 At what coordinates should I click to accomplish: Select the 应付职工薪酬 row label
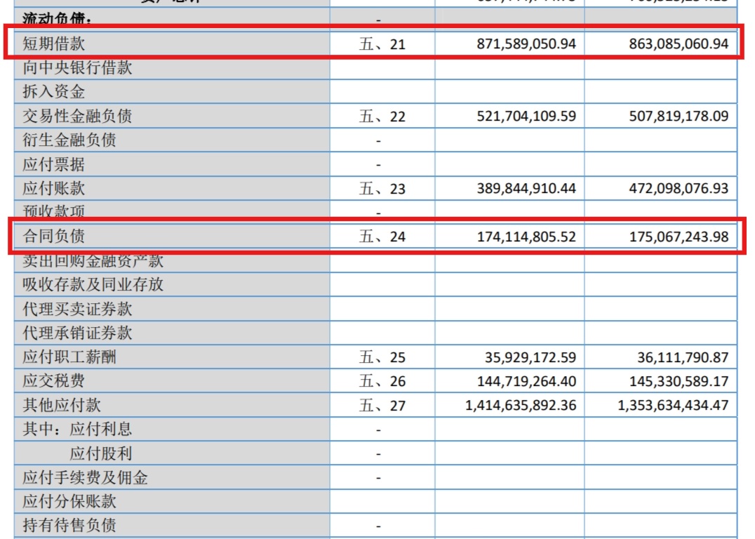coord(69,357)
